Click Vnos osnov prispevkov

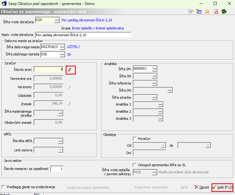(x=151, y=187)
